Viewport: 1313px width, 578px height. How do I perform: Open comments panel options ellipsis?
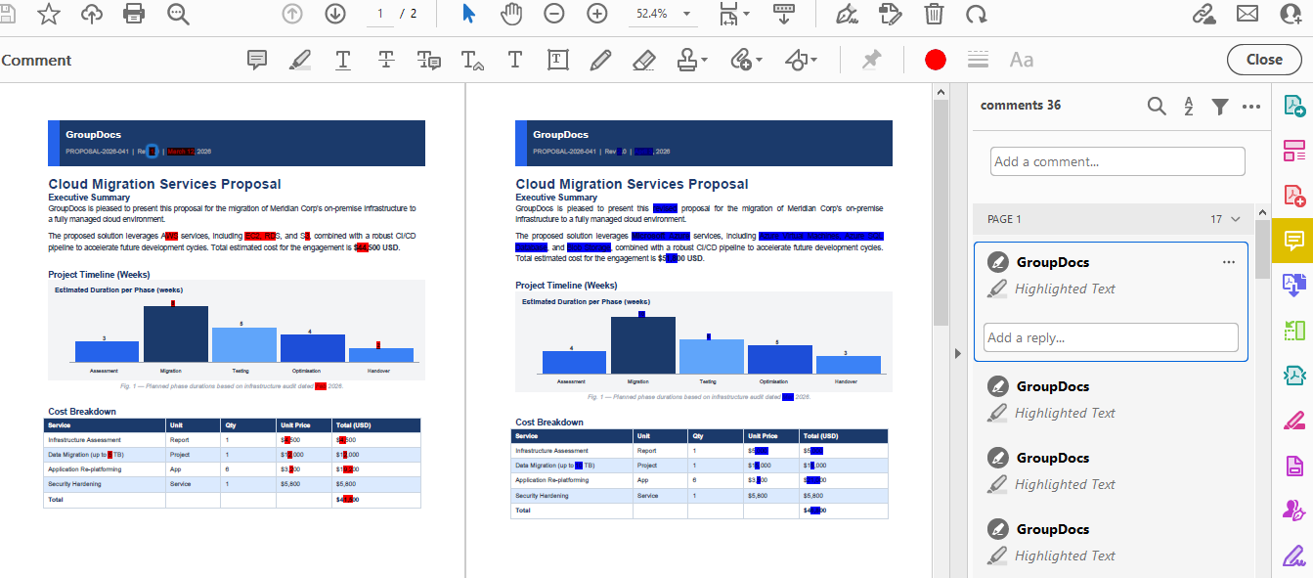tap(1251, 106)
